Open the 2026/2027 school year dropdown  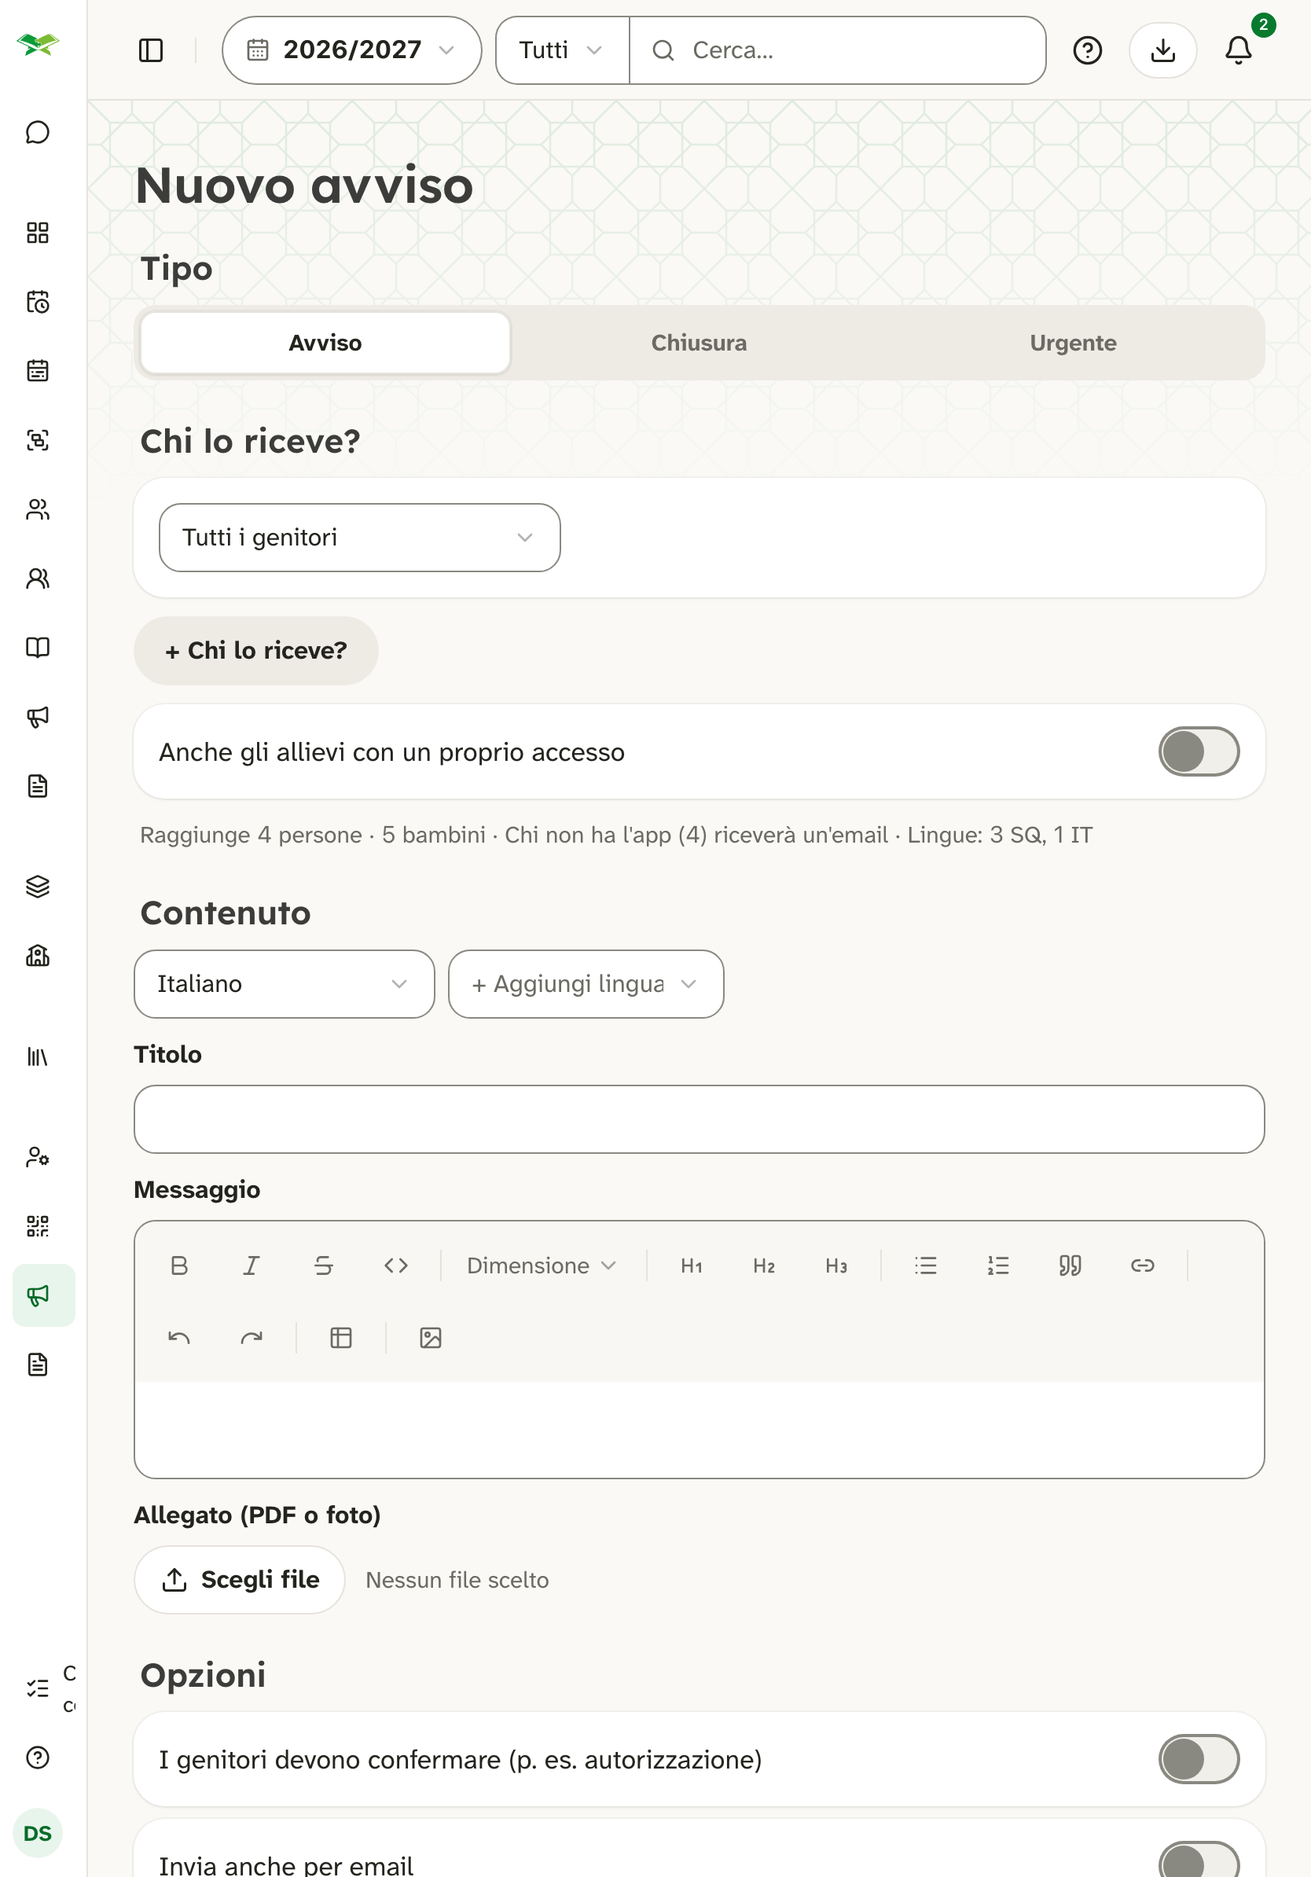pyautogui.click(x=351, y=50)
